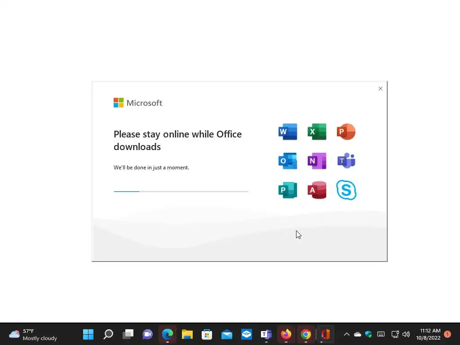
Task: Open the weather widget showing 57°F
Action: point(33,334)
